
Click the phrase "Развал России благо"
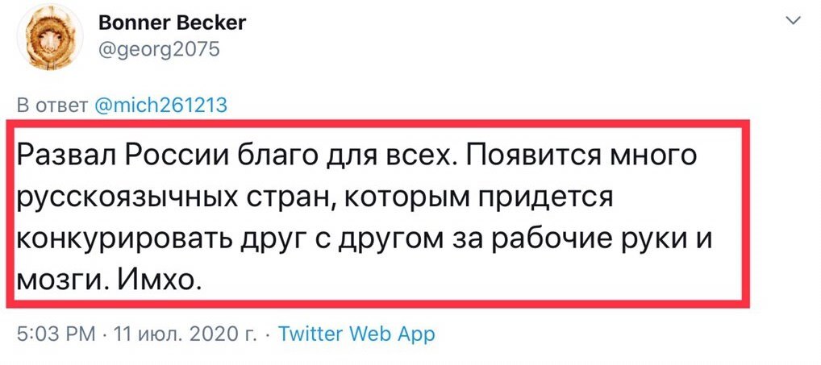pos(145,153)
